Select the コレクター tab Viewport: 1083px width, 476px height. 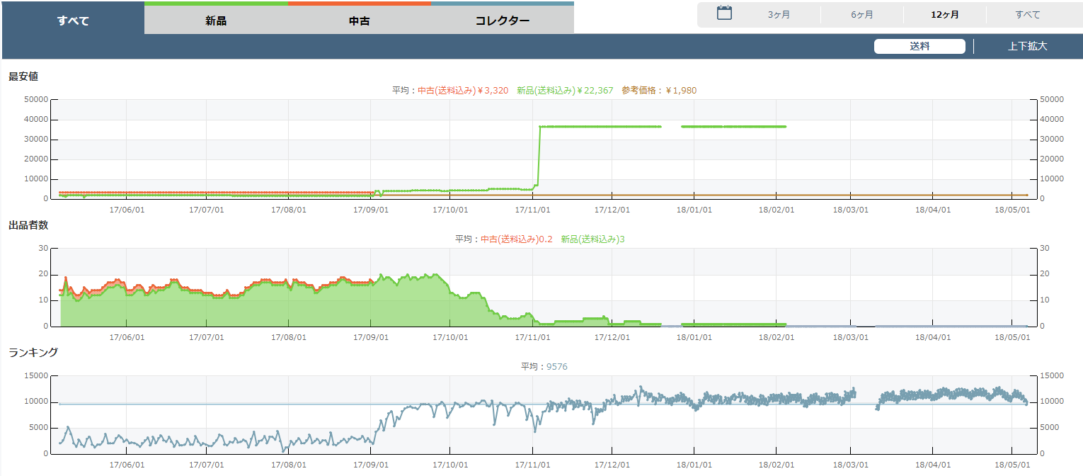503,21
